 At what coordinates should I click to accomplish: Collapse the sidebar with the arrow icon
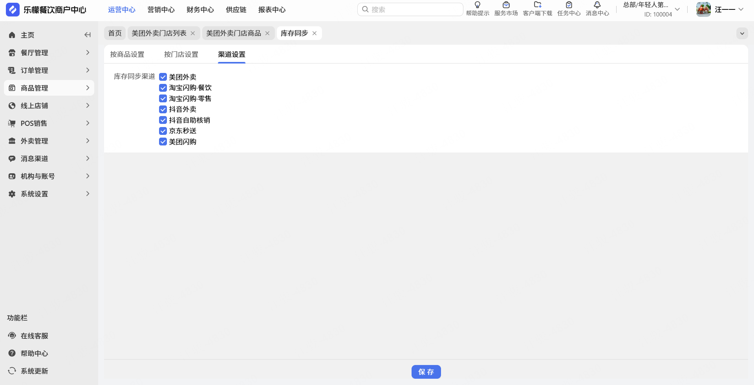88,35
